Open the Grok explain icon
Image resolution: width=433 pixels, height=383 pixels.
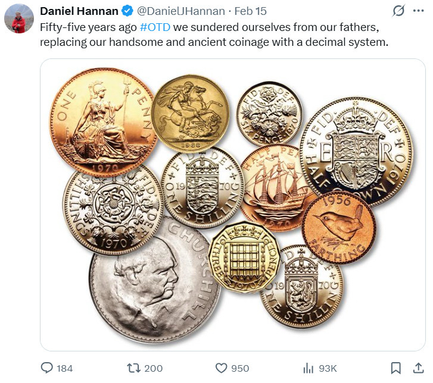(399, 11)
